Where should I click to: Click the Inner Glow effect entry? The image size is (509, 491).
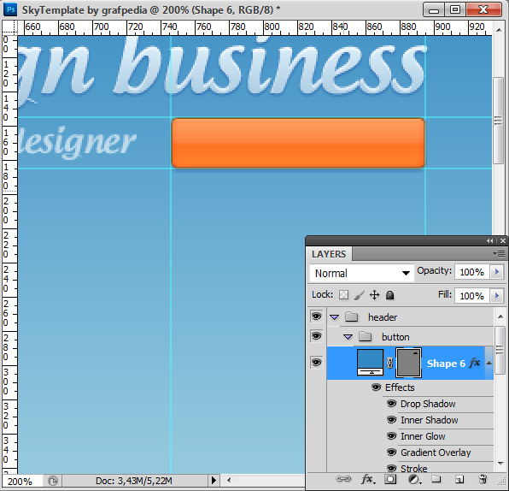coord(423,436)
